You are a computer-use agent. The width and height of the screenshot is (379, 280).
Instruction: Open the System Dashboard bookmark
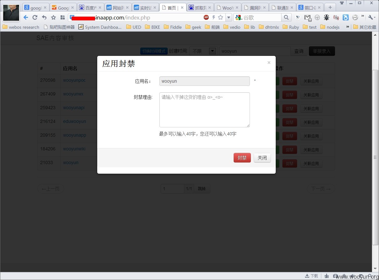point(100,27)
